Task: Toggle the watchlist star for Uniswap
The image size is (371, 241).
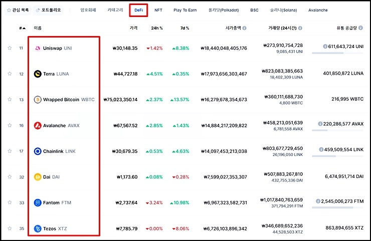Action: [x=10, y=48]
